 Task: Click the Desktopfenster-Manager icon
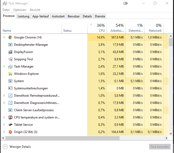(10, 45)
